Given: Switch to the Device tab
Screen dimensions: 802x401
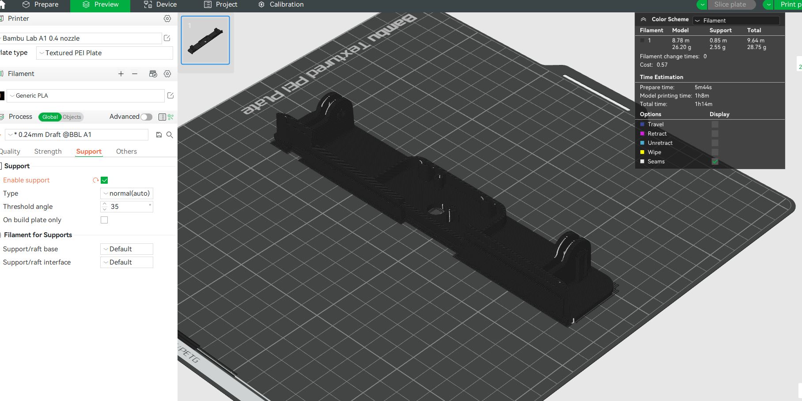Looking at the screenshot, I should pos(160,4).
